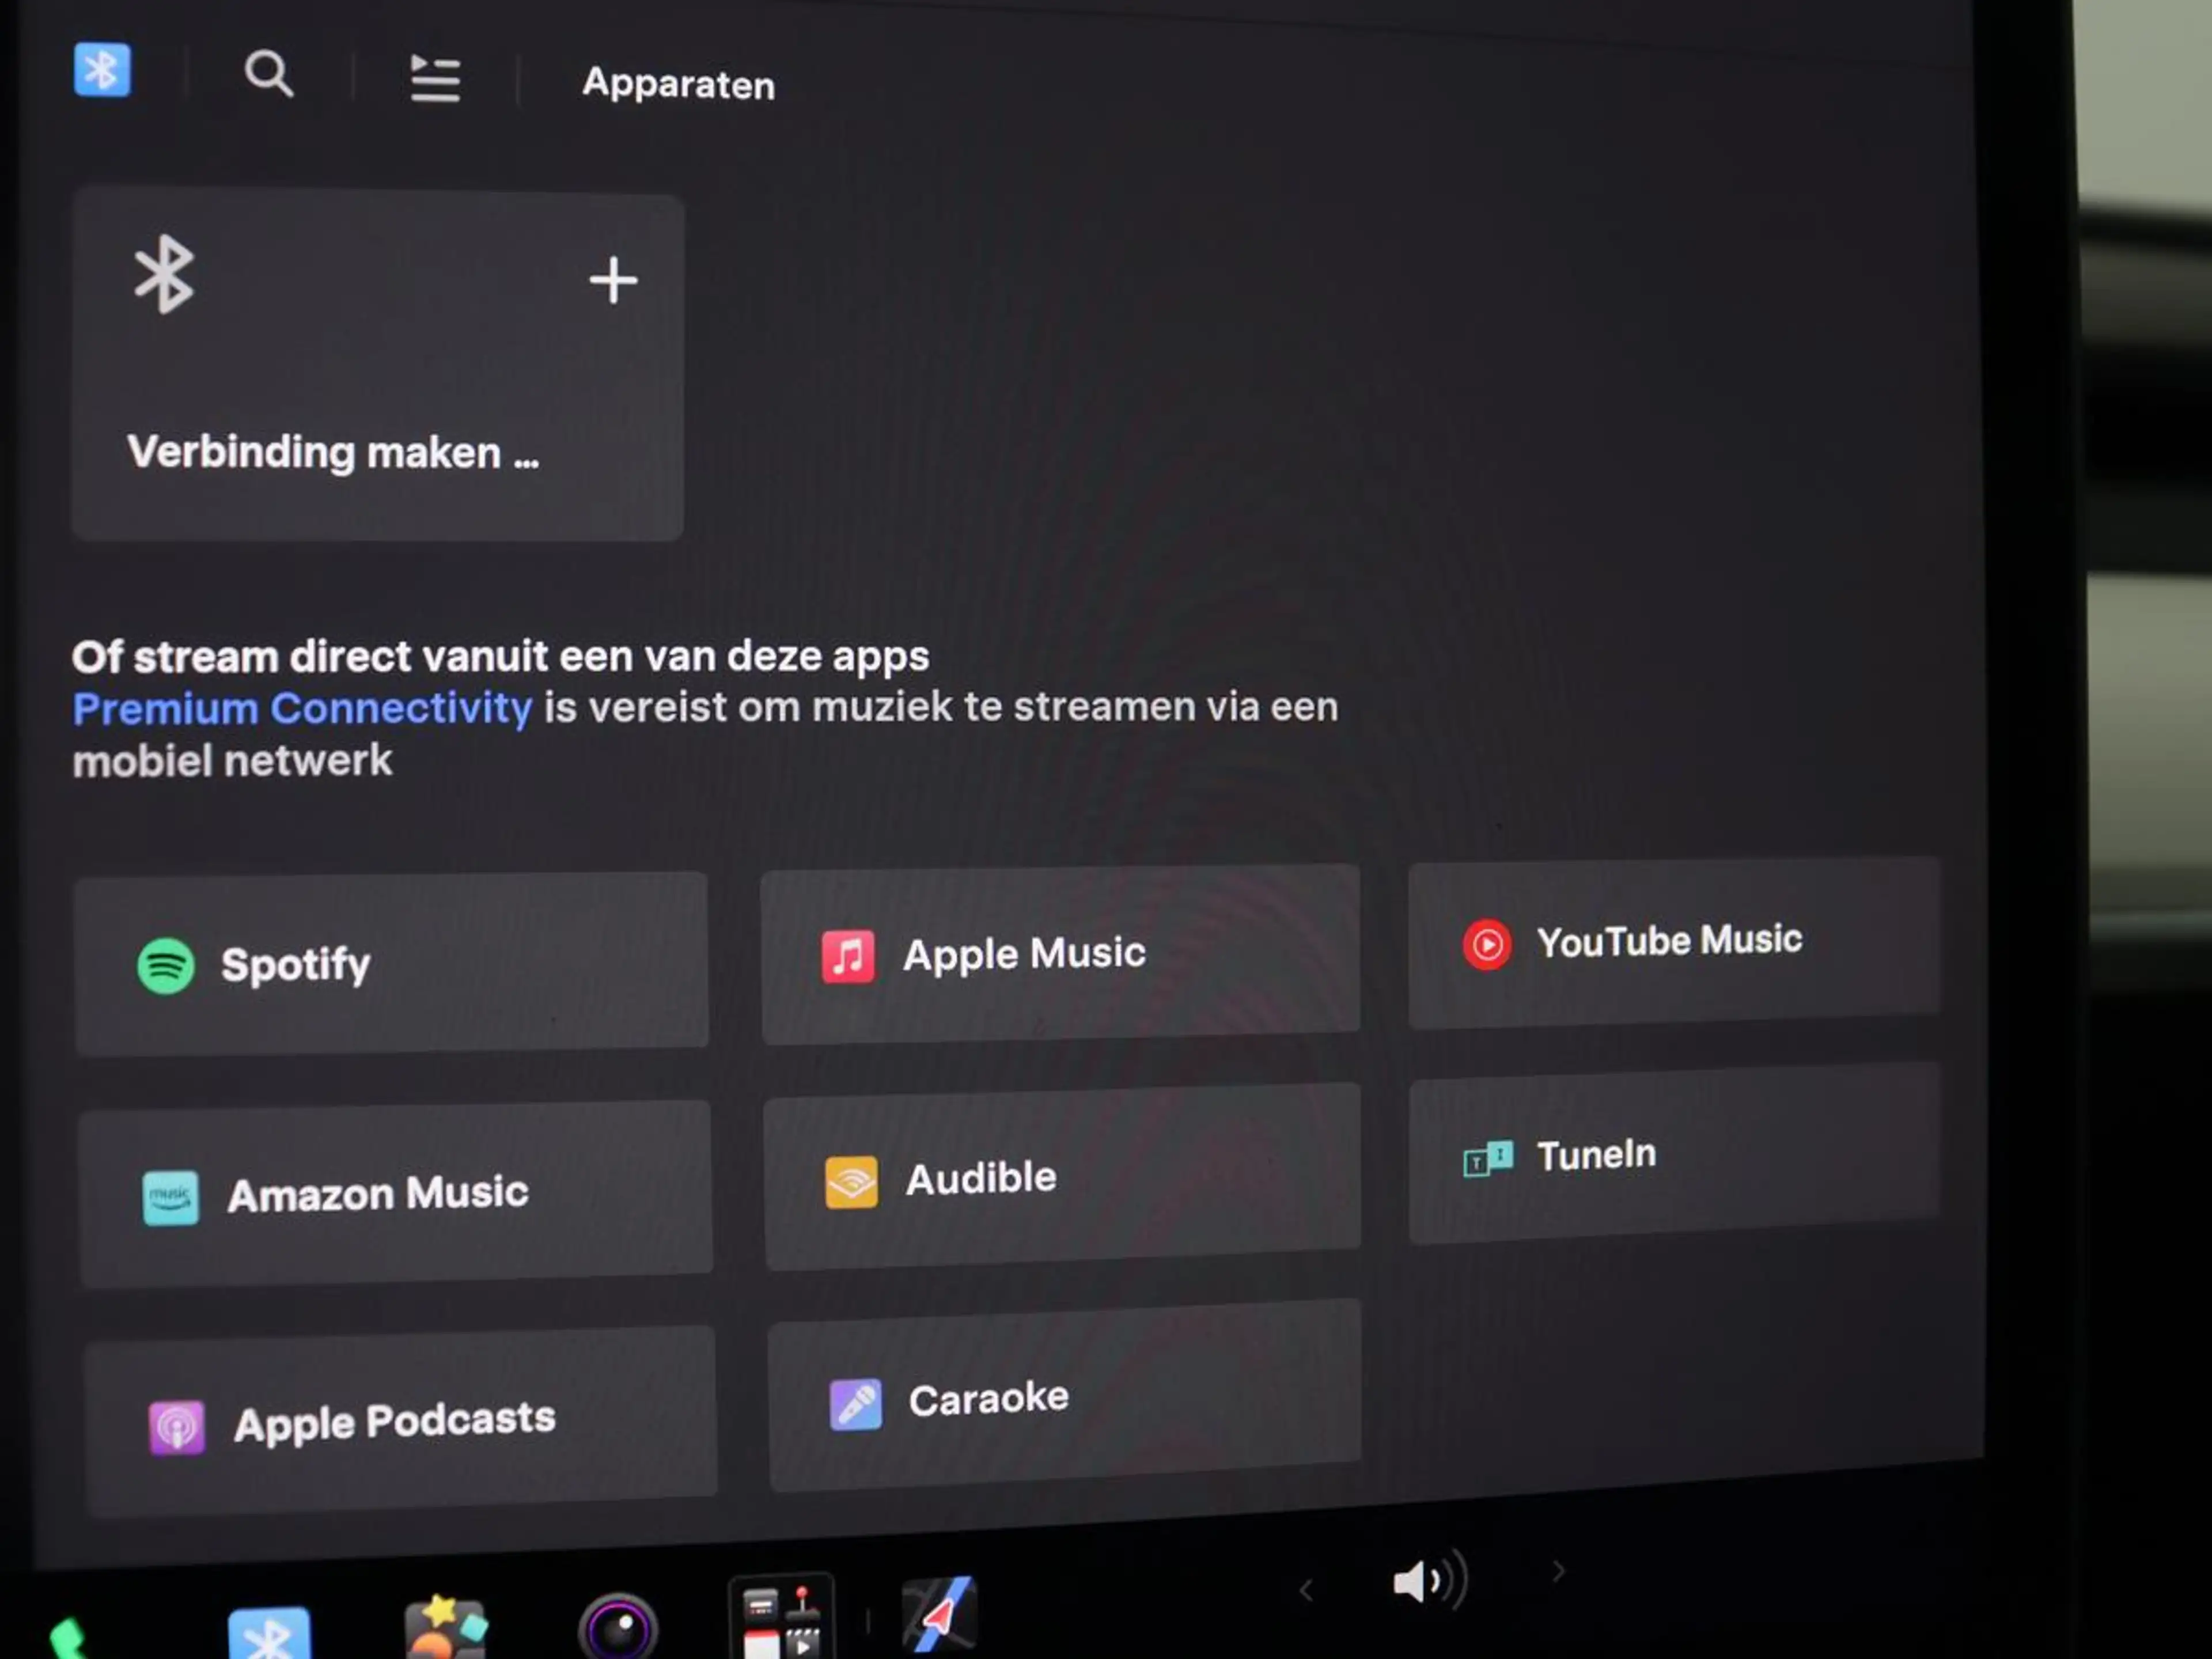Launch Caraoke app tile
This screenshot has width=2212, height=1659.
[1064, 1396]
